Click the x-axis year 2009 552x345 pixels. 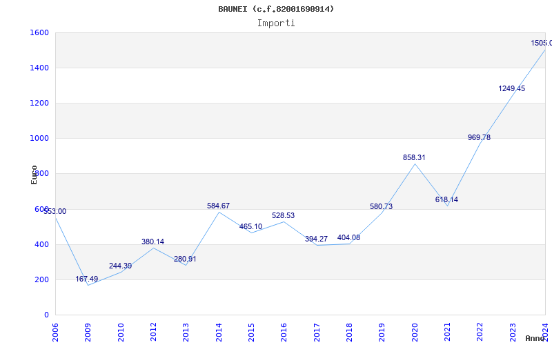[88, 333]
